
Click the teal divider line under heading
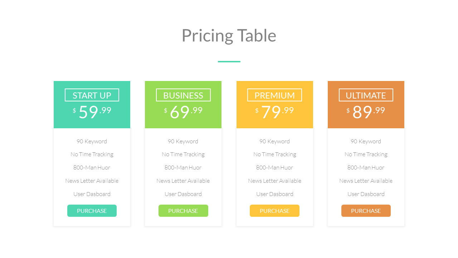click(x=229, y=62)
